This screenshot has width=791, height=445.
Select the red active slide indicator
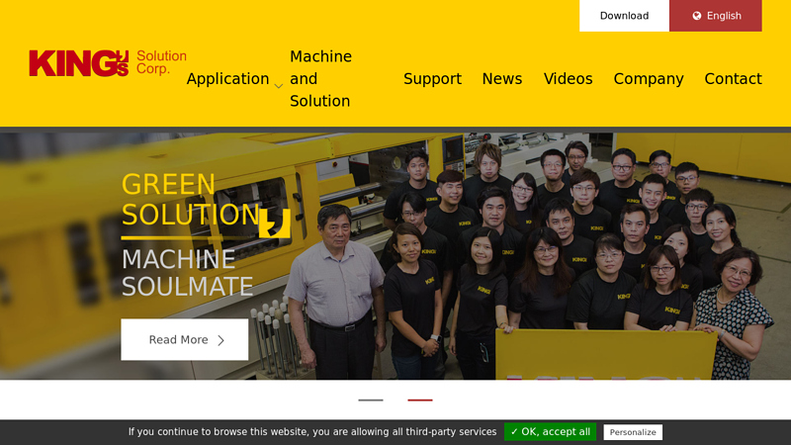click(x=420, y=400)
